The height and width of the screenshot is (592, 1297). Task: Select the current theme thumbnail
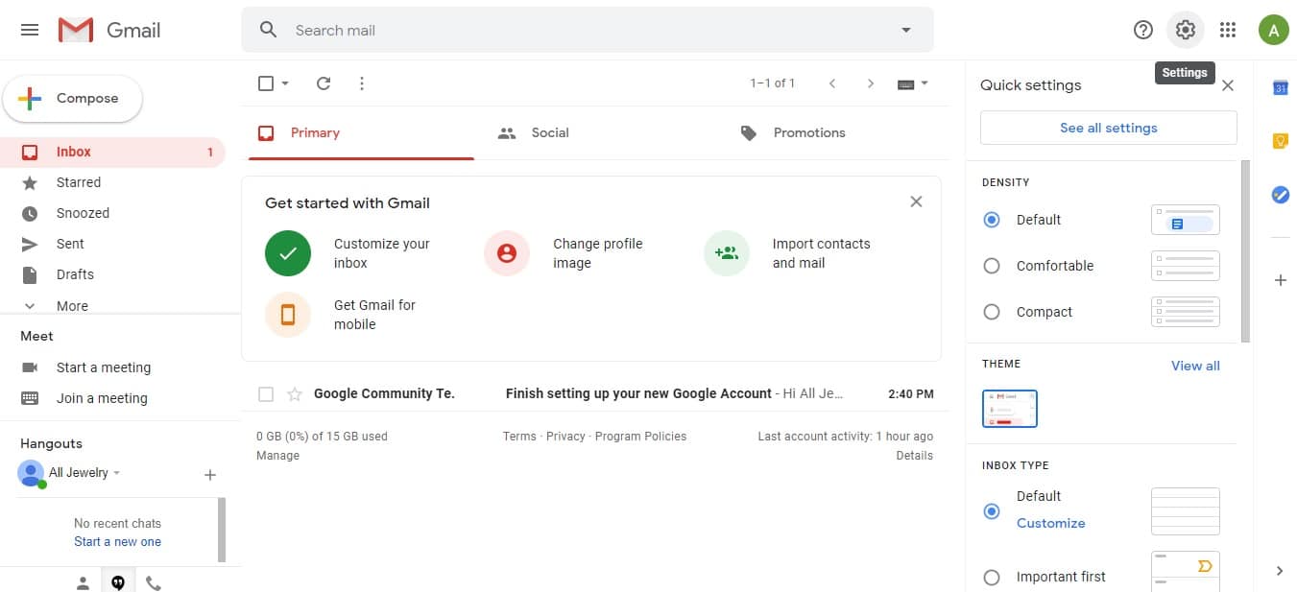(x=1010, y=409)
